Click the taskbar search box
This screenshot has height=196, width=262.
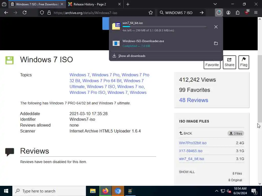click(x=49, y=191)
